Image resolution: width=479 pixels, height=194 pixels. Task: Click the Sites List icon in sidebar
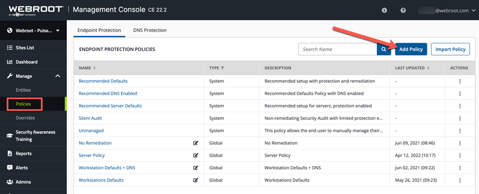9,48
